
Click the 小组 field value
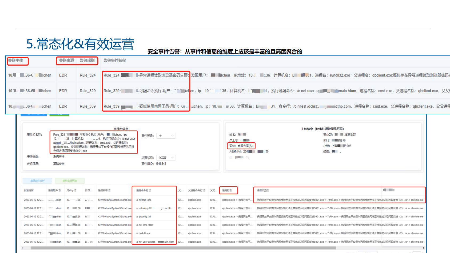341,146
